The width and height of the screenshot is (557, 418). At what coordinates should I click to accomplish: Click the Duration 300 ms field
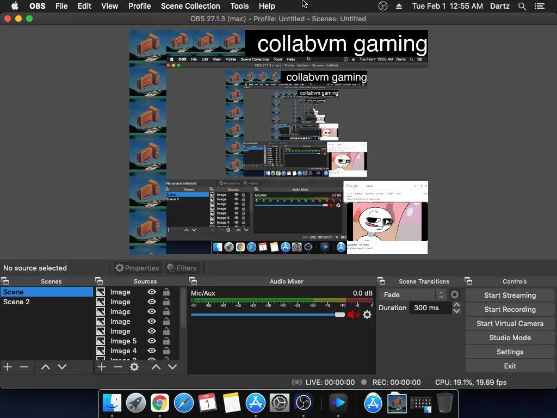[431, 308]
